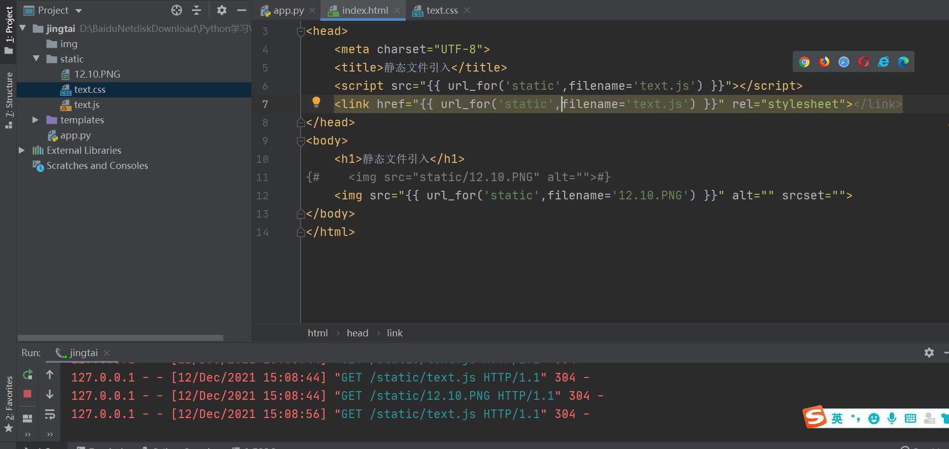
Task: Toggle soft-wrap in Run console
Action: pos(50,415)
